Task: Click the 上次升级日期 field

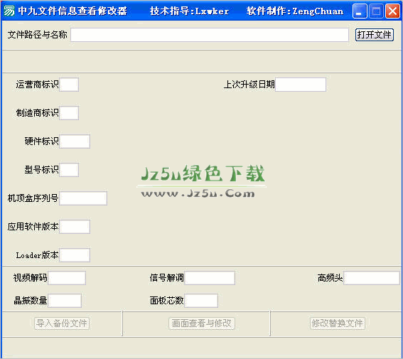Action: 301,85
